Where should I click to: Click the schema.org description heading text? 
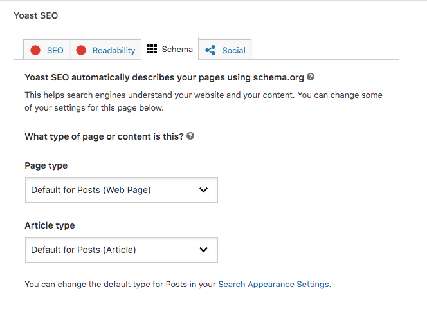(163, 77)
